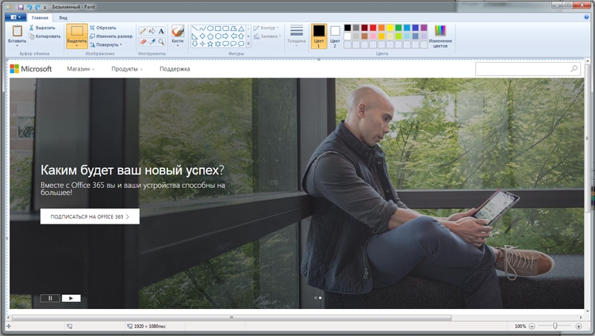
Task: Open the Home (Главная) ribbon tab
Action: [40, 17]
